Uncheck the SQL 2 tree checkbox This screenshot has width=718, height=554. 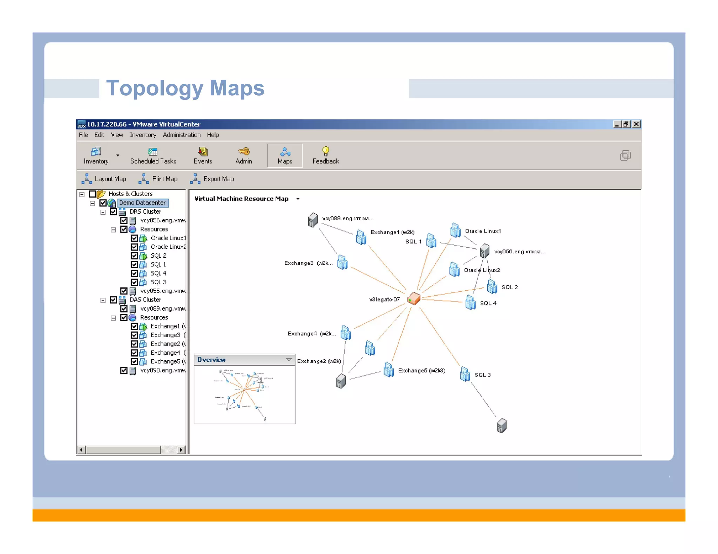pos(134,256)
